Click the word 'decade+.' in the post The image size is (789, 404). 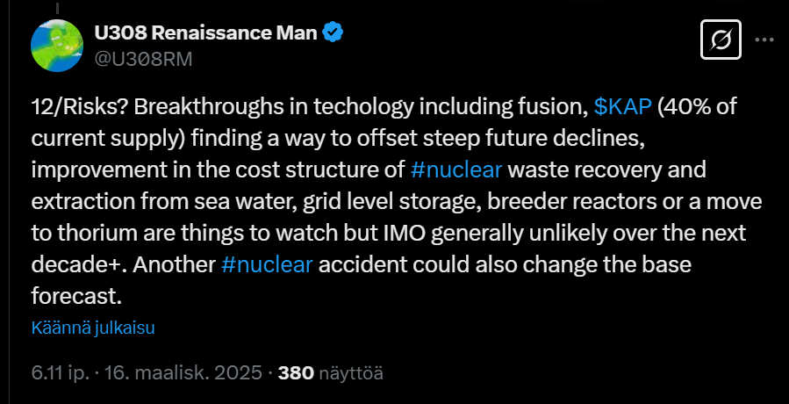click(80, 265)
